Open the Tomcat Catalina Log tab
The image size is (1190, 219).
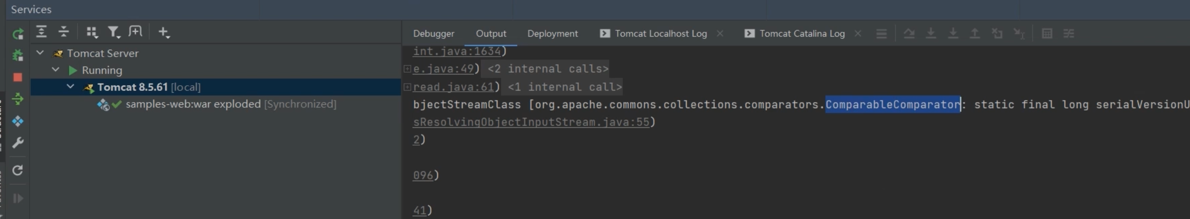(x=802, y=34)
